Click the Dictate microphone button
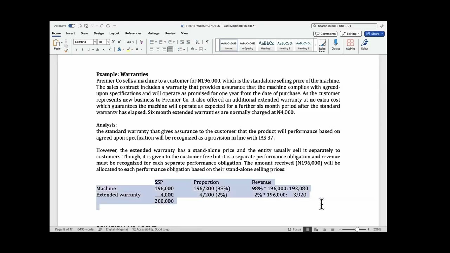The image size is (450, 253). [336, 44]
